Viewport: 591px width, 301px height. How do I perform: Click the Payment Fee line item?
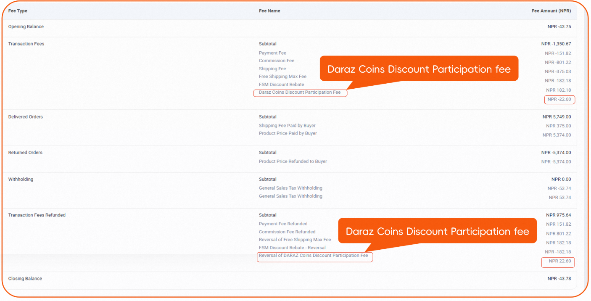click(x=272, y=53)
